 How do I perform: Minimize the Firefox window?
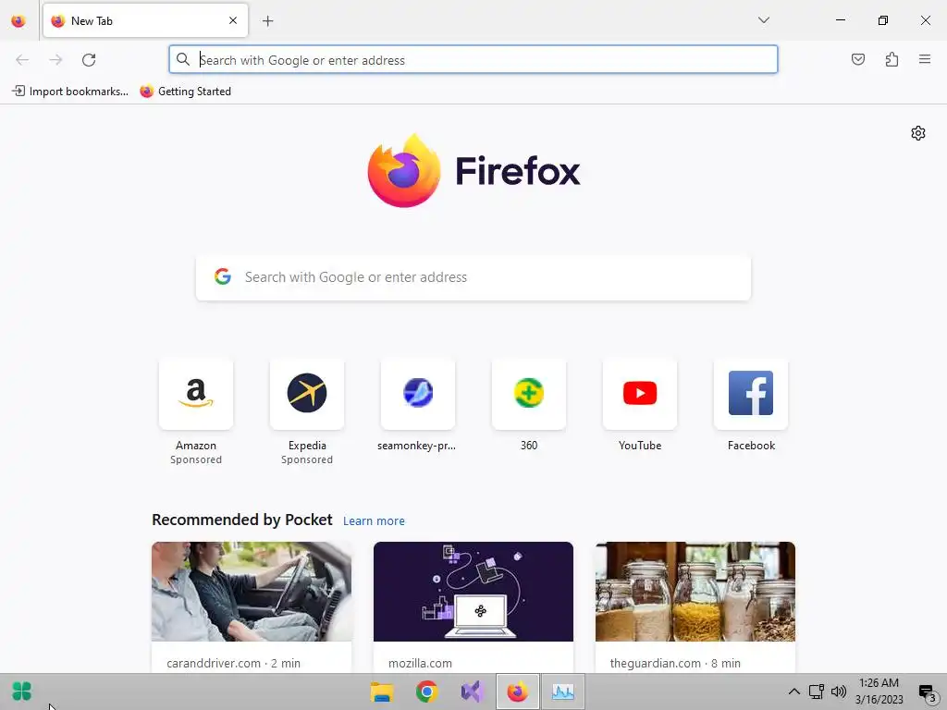coord(840,20)
